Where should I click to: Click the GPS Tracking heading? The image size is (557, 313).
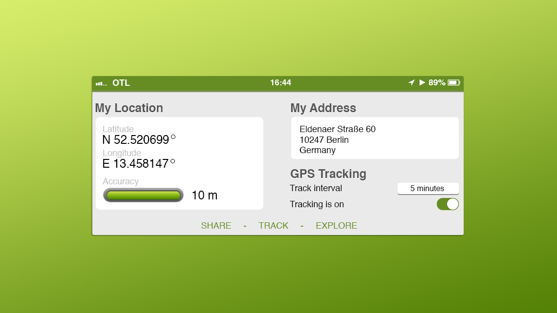pyautogui.click(x=328, y=174)
